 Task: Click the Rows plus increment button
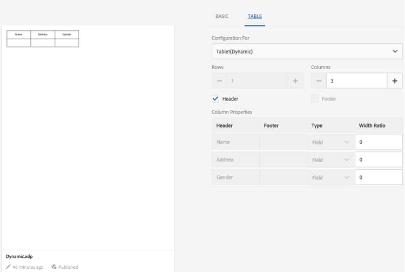tap(295, 81)
